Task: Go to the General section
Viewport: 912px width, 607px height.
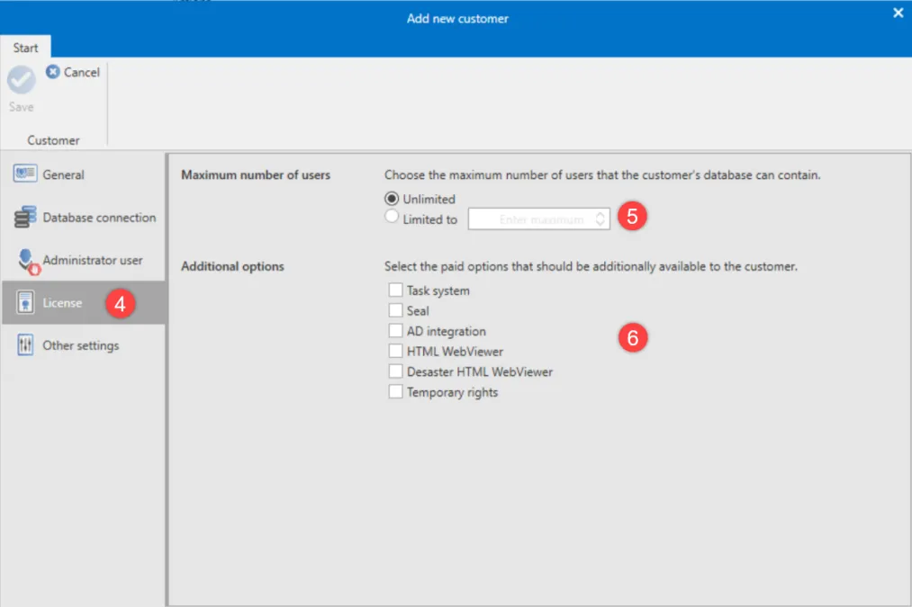Action: [x=84, y=174]
